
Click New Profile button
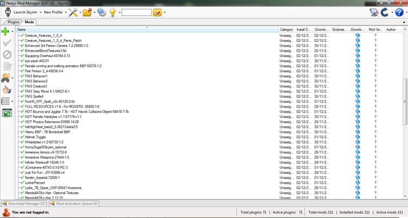coord(53,12)
